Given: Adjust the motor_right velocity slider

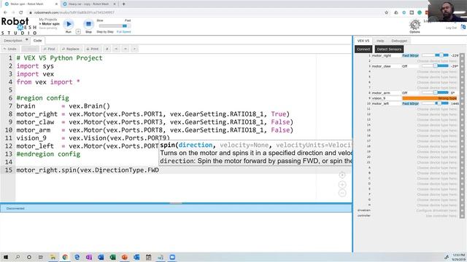Looking at the screenshot, I should 435,55.
